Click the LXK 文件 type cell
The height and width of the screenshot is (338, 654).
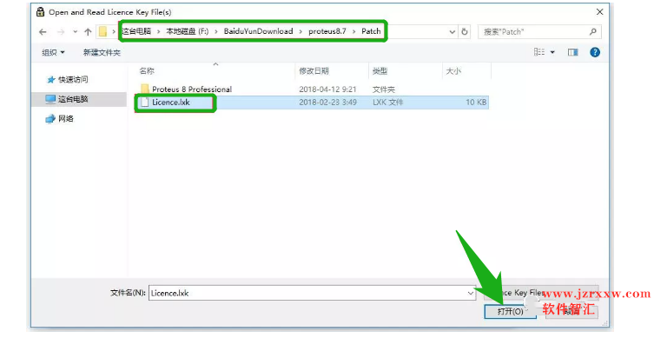click(x=388, y=103)
